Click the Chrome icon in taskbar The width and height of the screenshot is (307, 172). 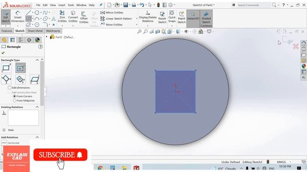point(100,168)
